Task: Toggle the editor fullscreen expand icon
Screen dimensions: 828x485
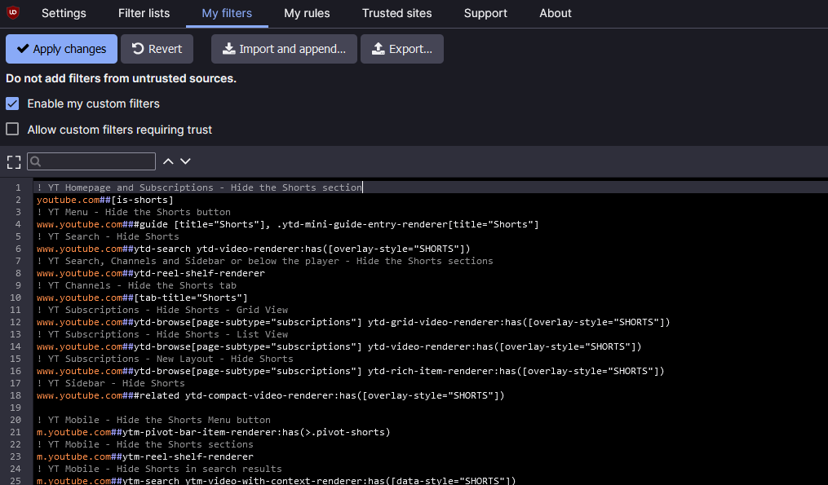Action: tap(13, 161)
